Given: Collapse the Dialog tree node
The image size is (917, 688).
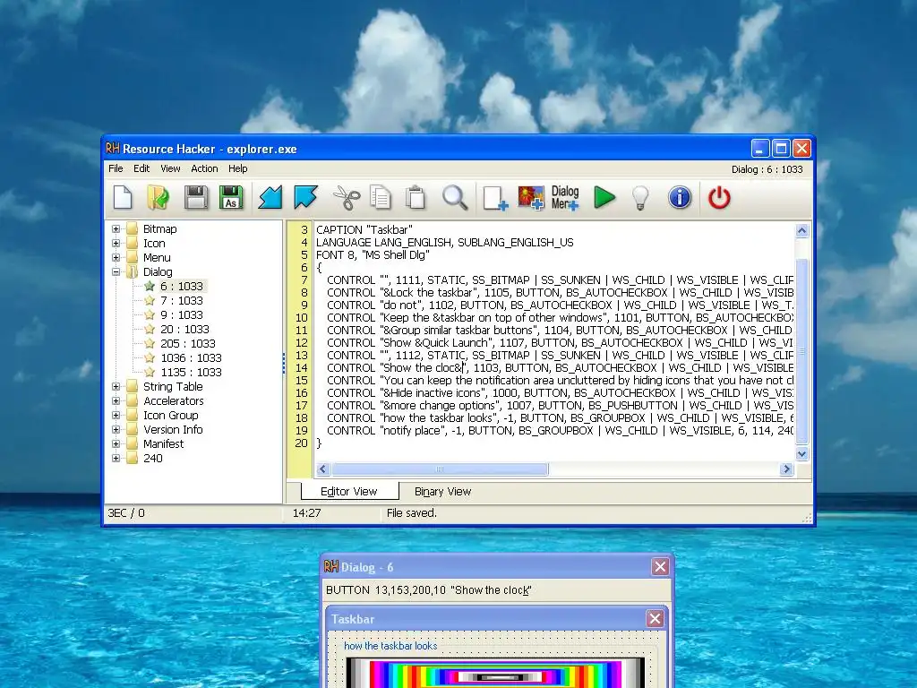Looking at the screenshot, I should pos(116,271).
